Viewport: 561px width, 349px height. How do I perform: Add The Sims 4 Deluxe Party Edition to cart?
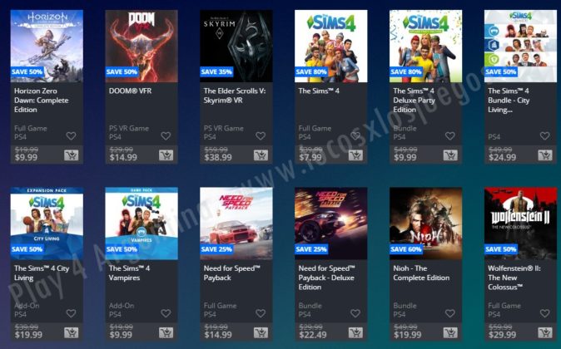[x=450, y=155]
